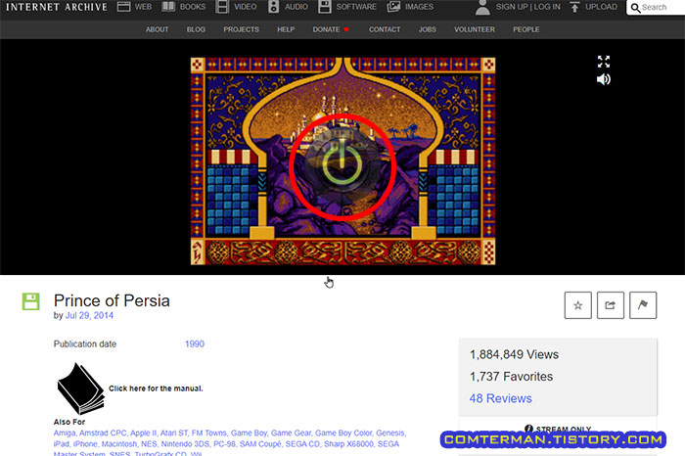
Task: Open the FM Towns link
Action: point(208,433)
